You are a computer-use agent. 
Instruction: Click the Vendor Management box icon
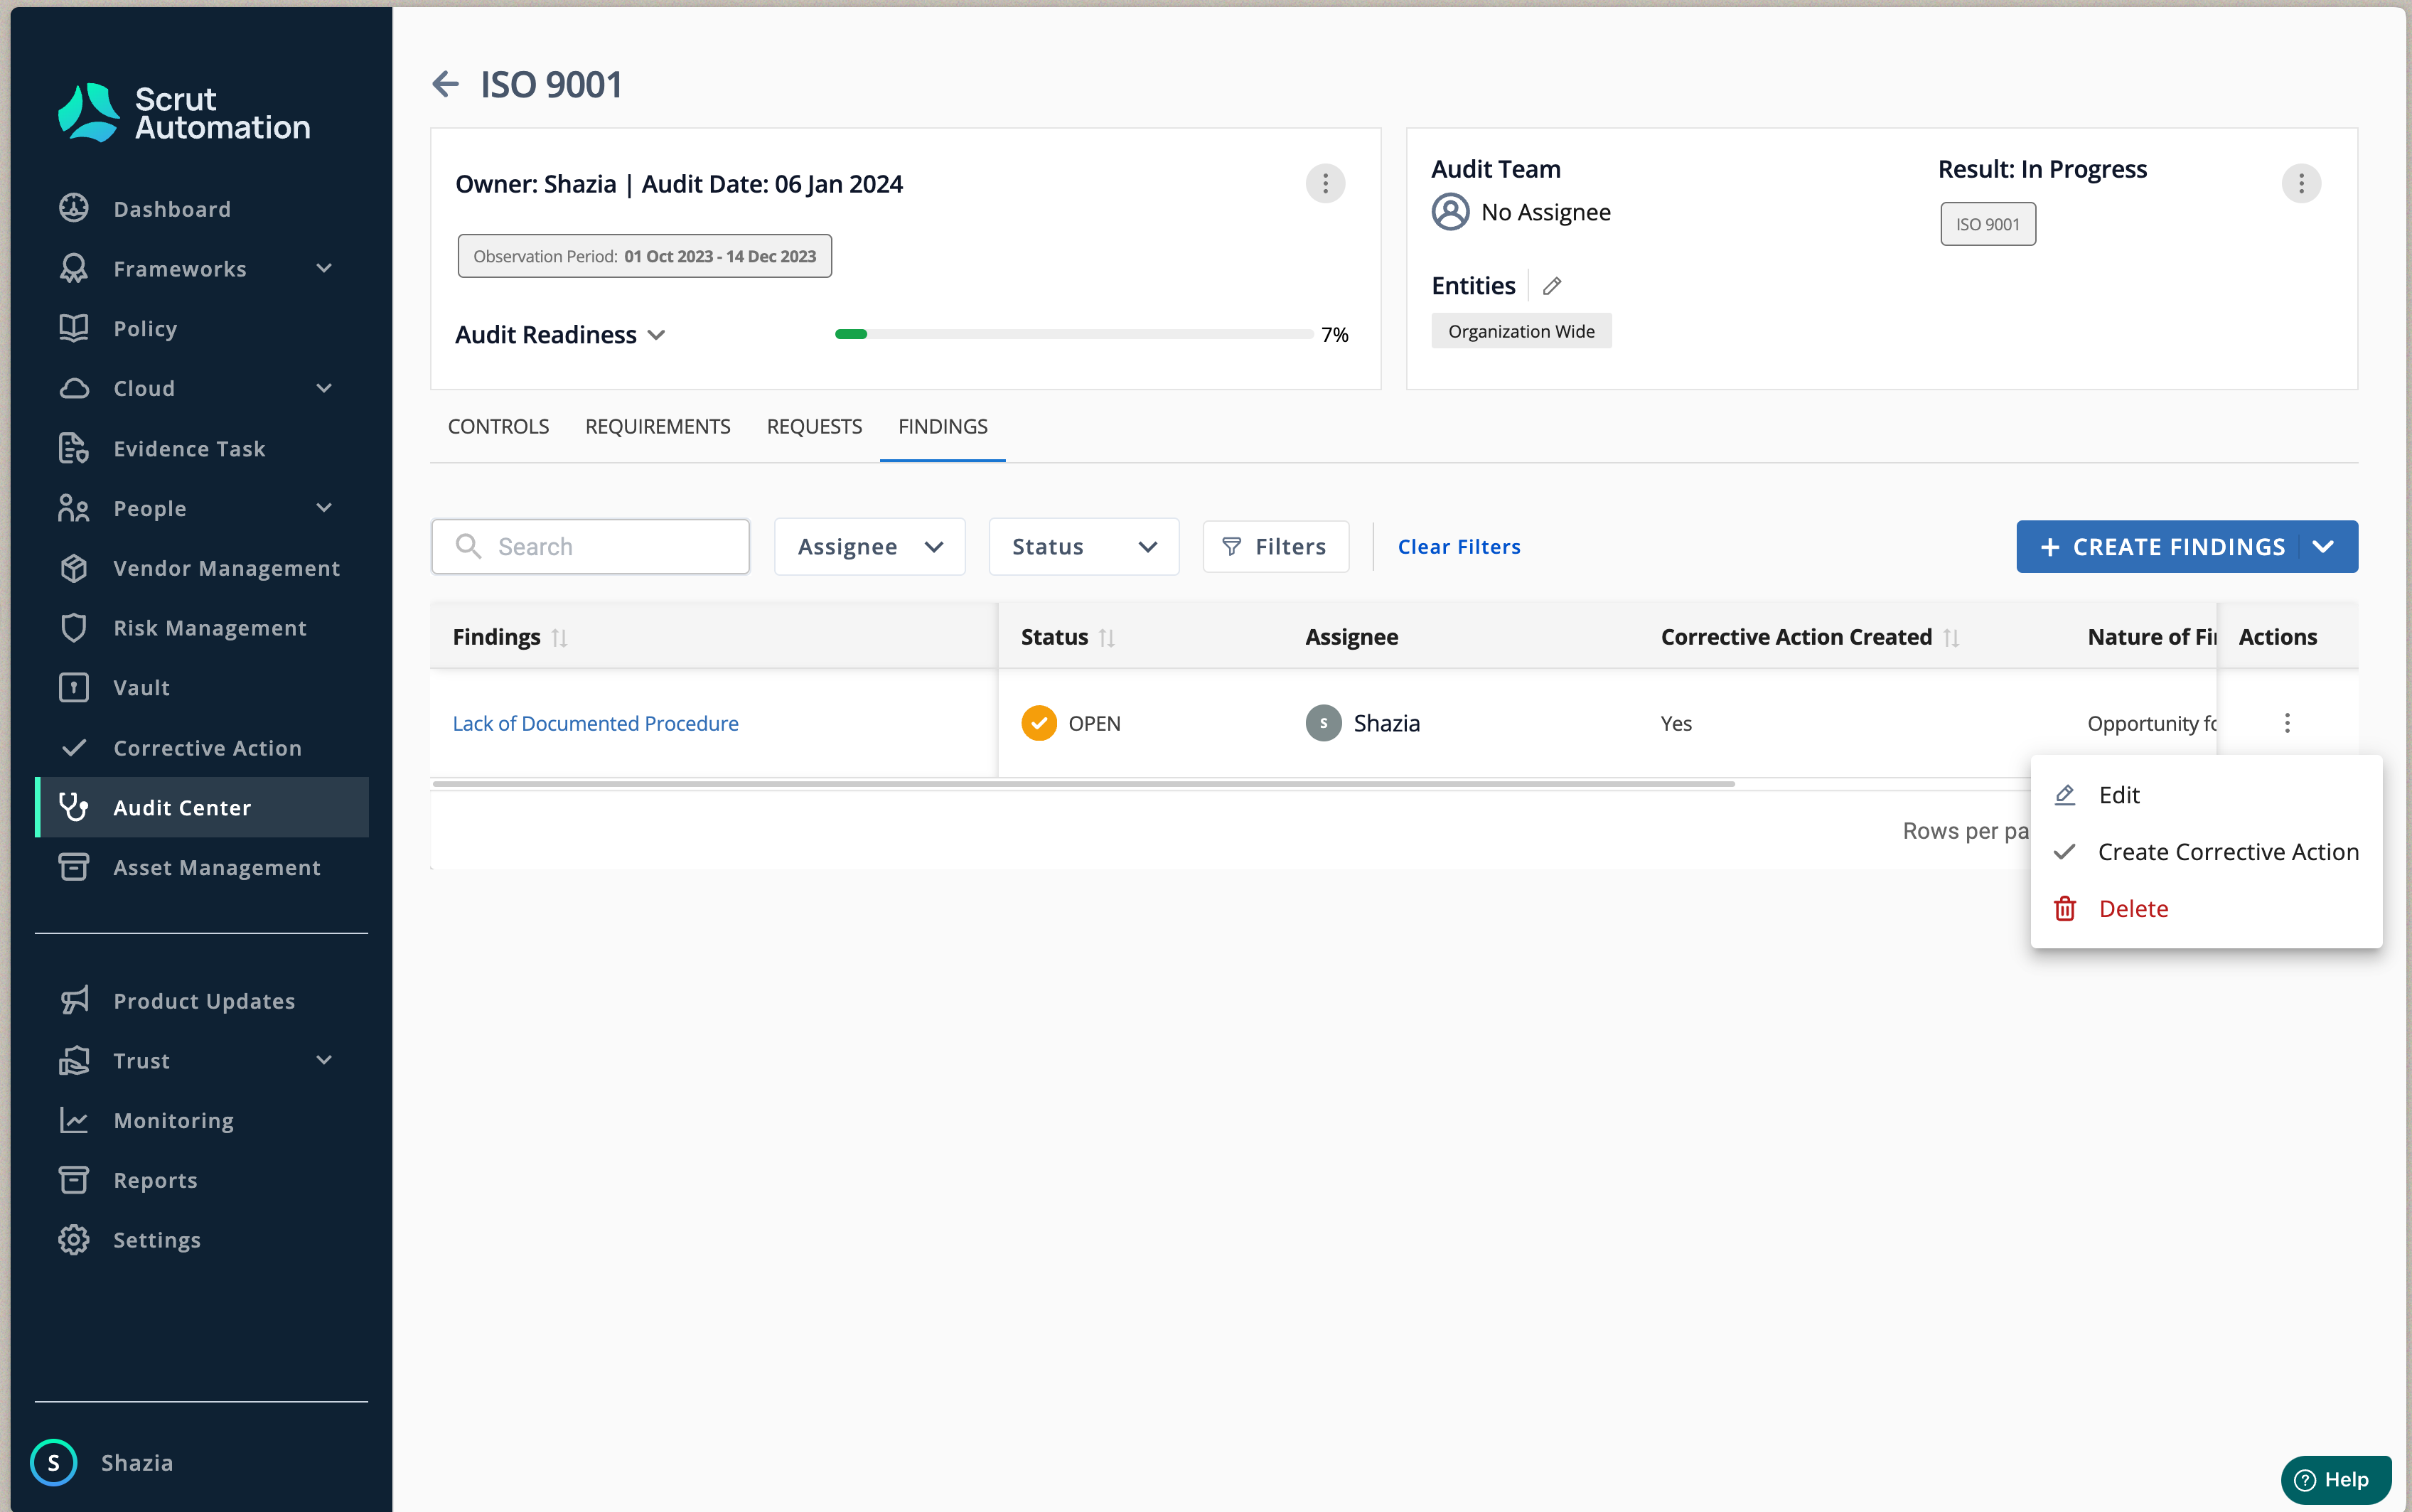pyautogui.click(x=74, y=568)
